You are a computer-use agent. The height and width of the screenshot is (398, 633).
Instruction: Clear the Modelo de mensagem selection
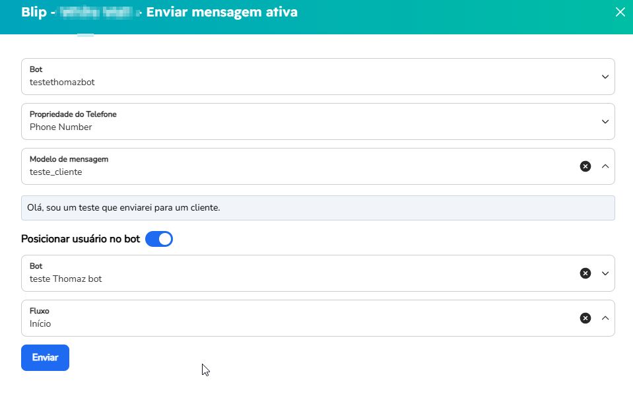(585, 166)
